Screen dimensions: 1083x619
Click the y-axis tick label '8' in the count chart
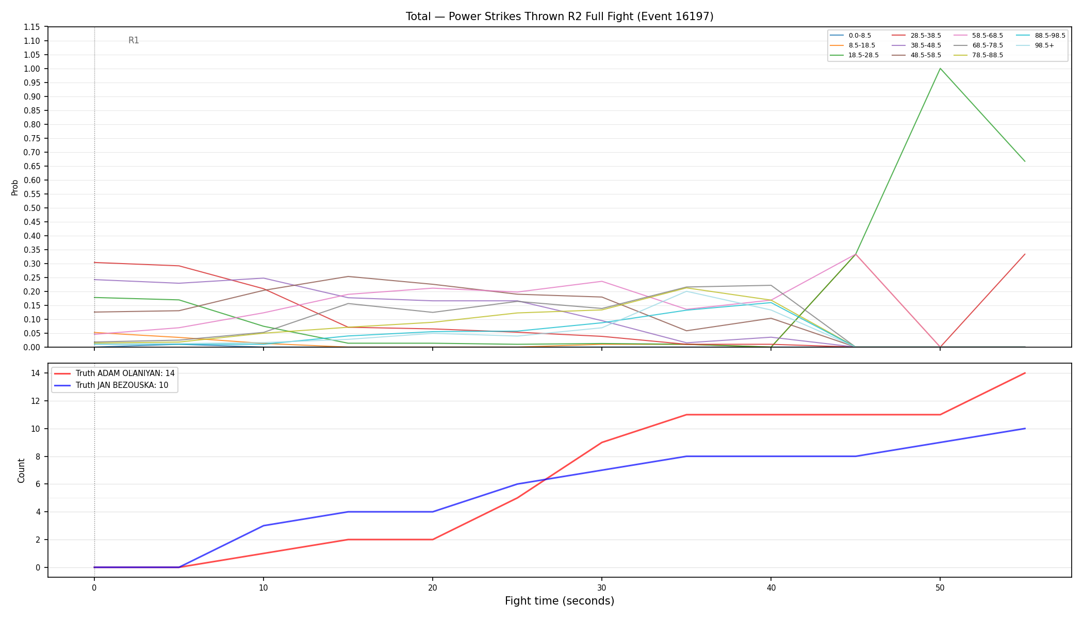click(x=38, y=457)
